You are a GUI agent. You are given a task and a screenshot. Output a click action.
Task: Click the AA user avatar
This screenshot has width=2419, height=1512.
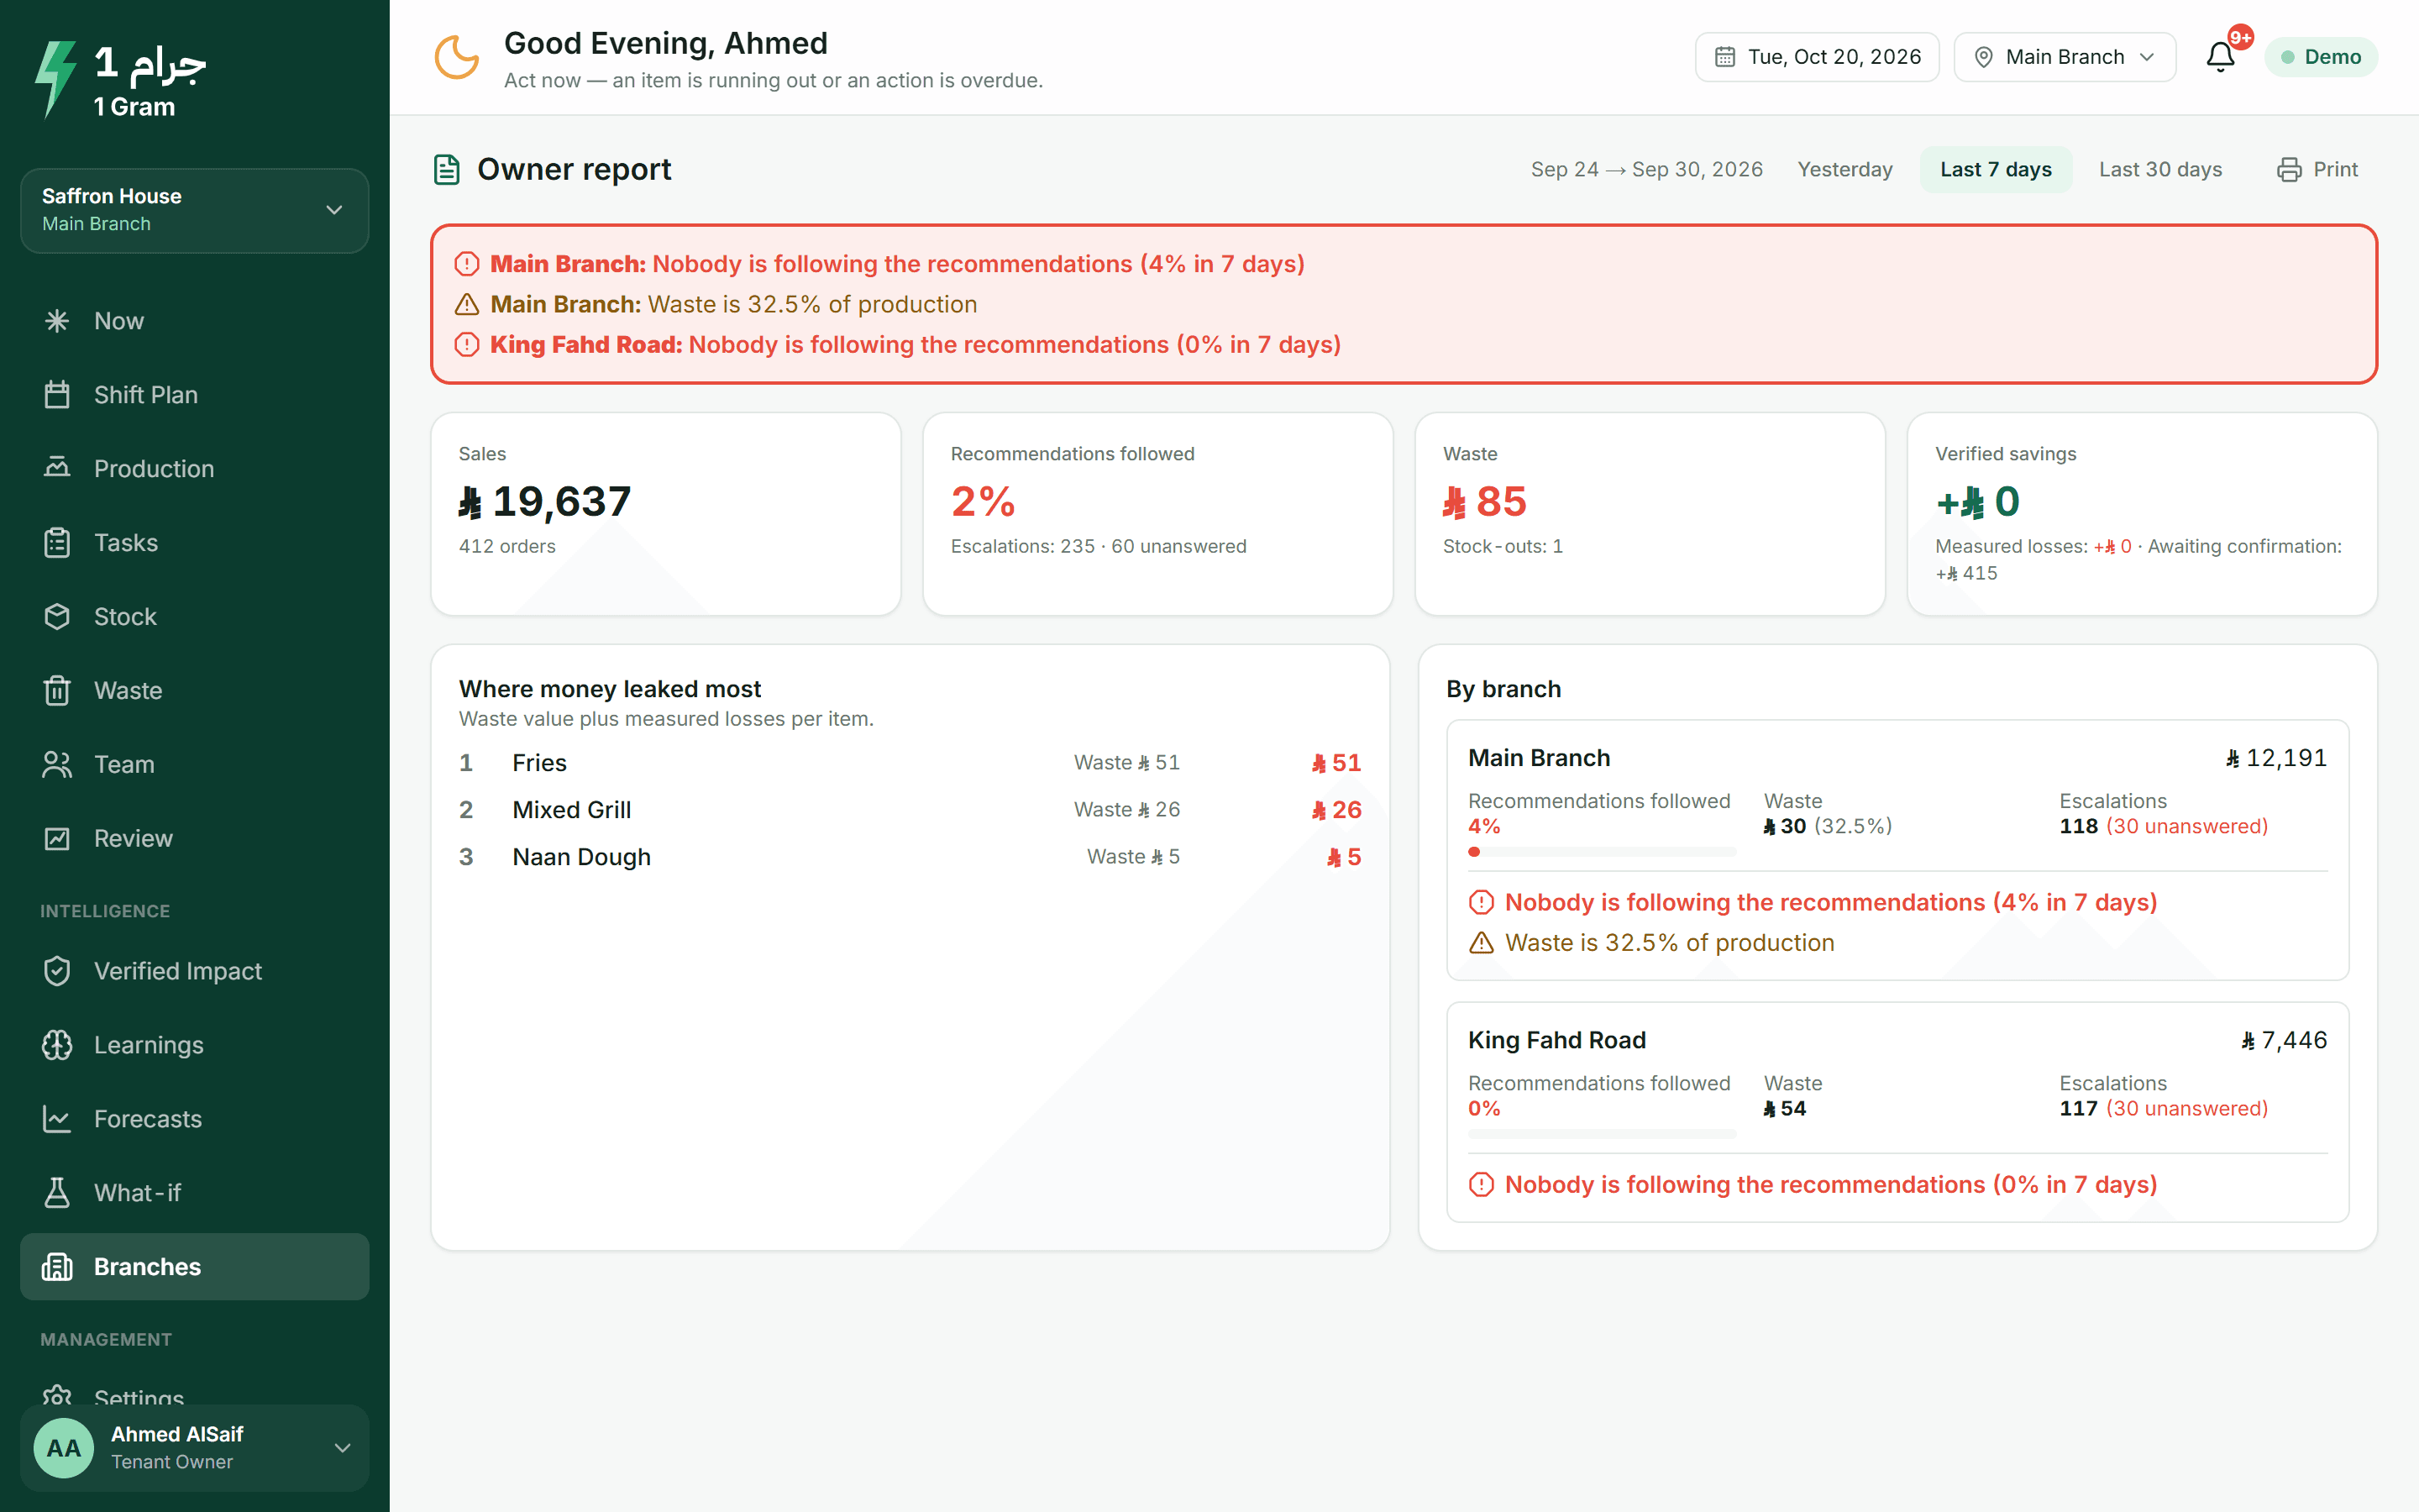[x=64, y=1448]
